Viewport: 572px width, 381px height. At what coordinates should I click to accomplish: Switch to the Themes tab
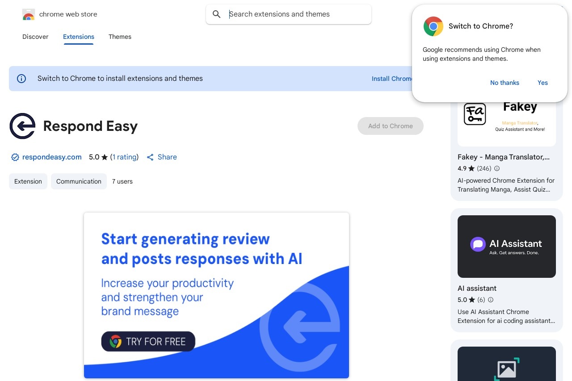[x=120, y=37]
